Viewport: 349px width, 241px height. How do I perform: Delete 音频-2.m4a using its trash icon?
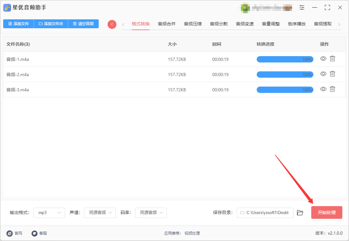tap(332, 74)
